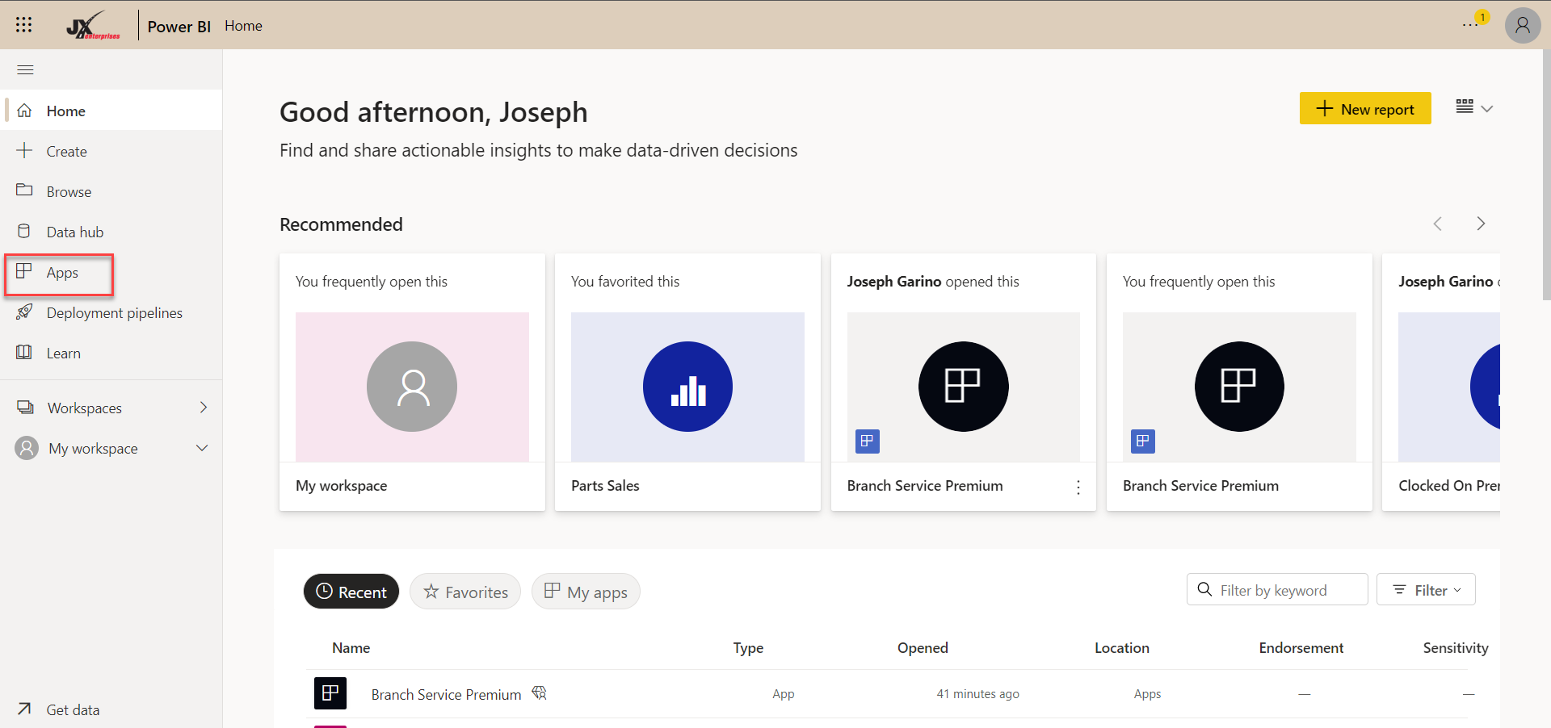The image size is (1551, 728).
Task: Show next recommended items
Action: coord(1481,224)
